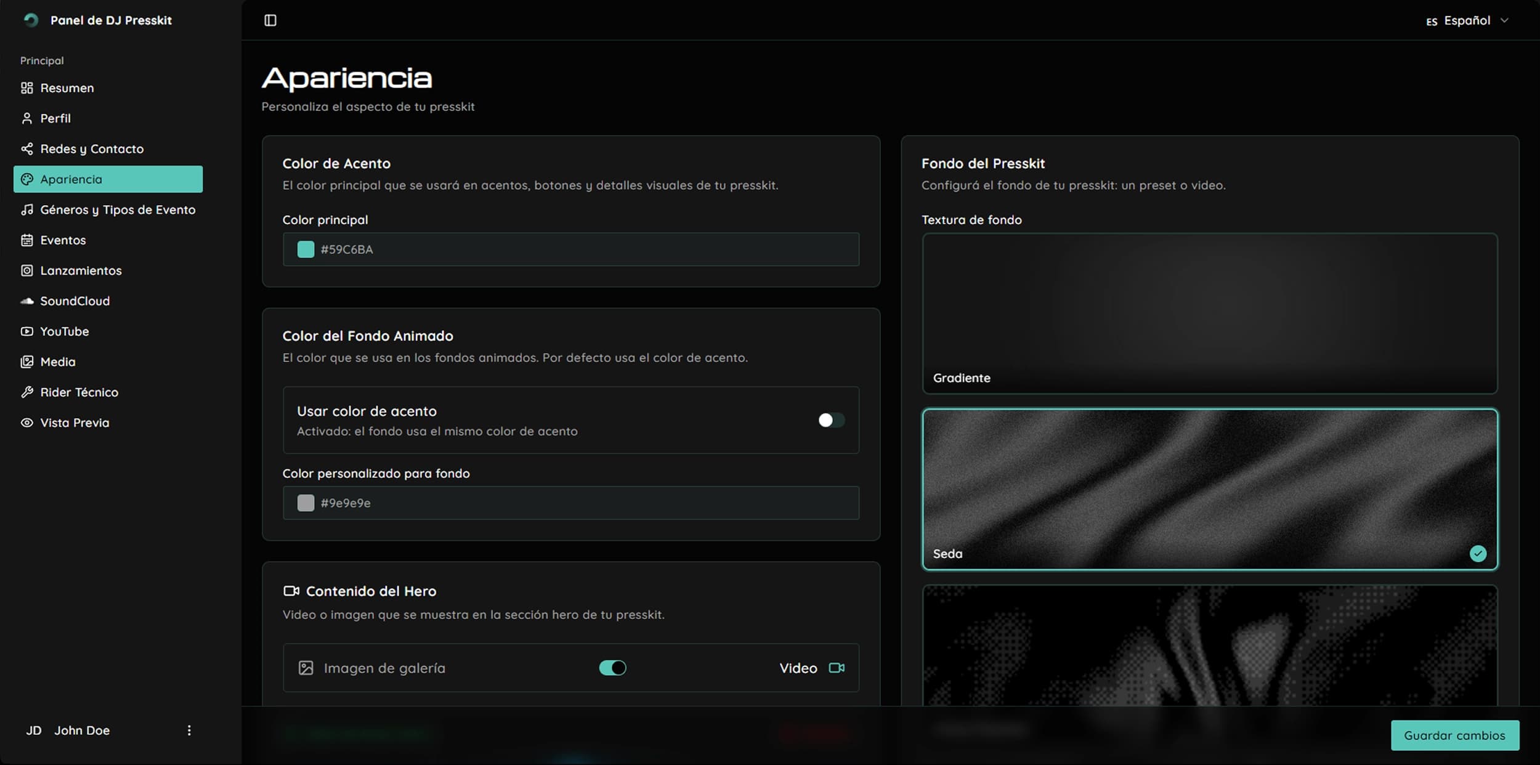
Task: Click the video camera icon next to Video
Action: click(837, 668)
